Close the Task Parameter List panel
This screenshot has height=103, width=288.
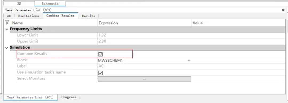pos(283,10)
